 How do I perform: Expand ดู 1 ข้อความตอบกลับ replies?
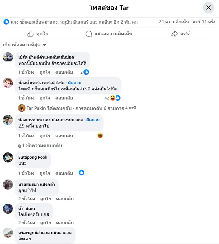[40, 145]
